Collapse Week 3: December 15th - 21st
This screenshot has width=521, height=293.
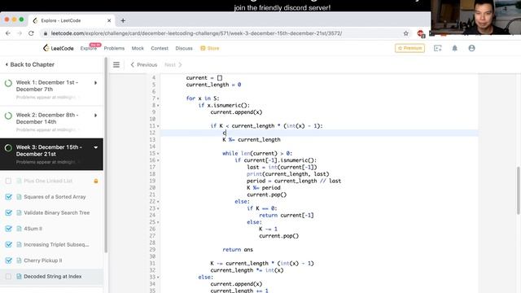(x=96, y=147)
